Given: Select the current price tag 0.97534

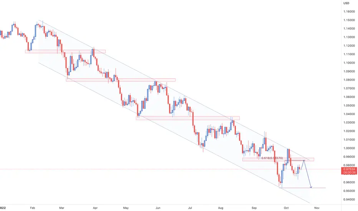Looking at the screenshot, I should pos(349,169).
